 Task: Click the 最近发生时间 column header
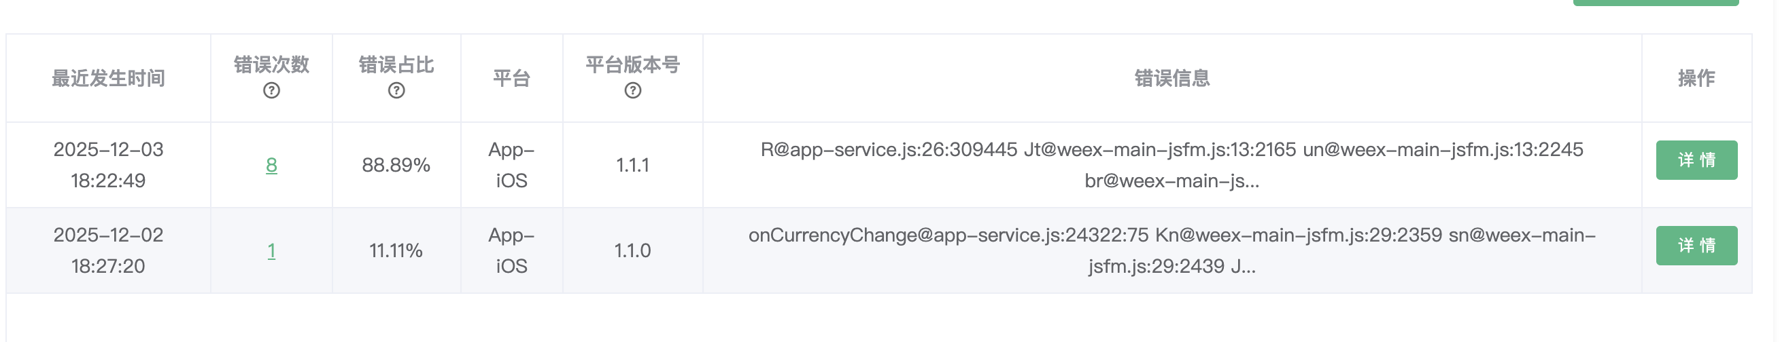[x=109, y=78]
